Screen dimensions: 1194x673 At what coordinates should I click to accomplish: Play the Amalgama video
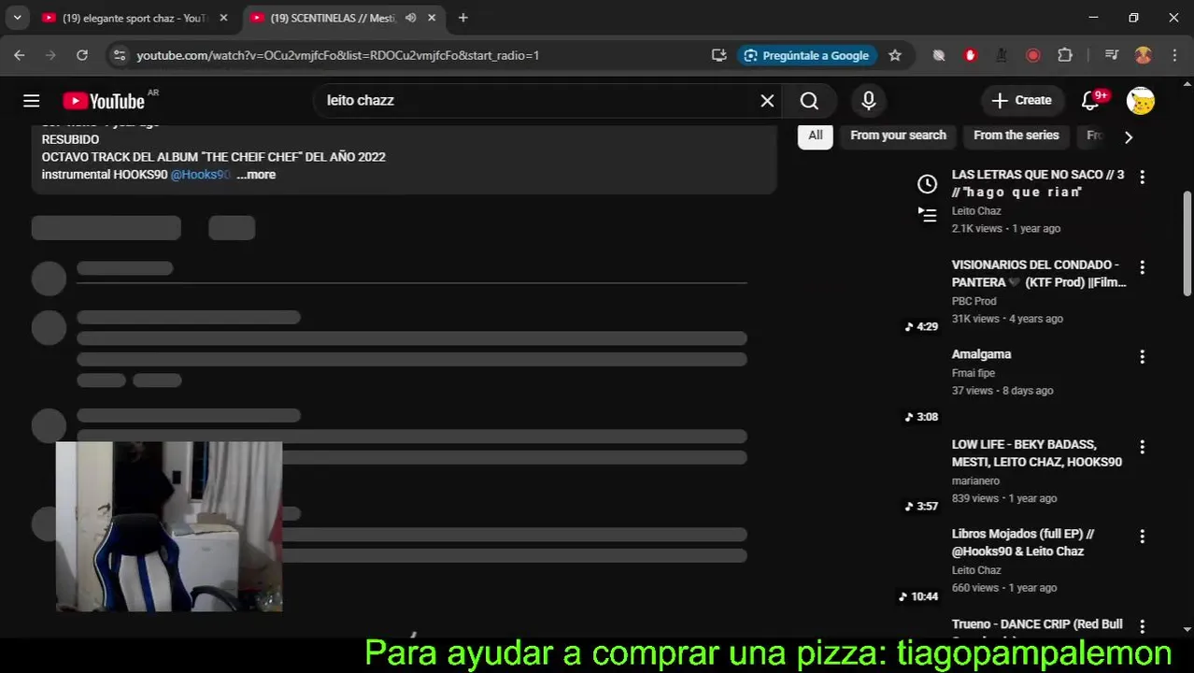(981, 354)
